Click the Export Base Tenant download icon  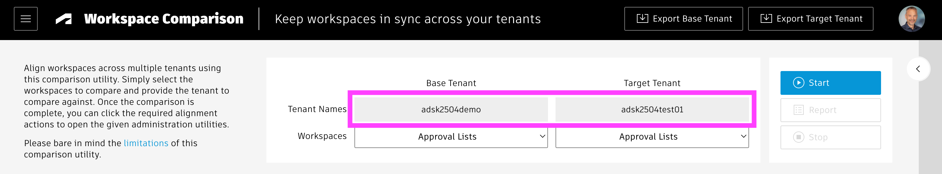click(642, 18)
